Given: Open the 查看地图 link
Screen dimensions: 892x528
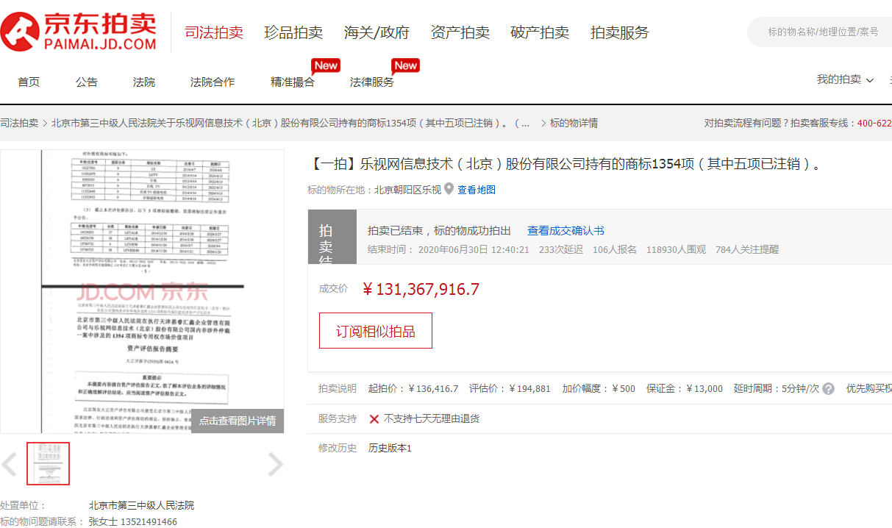Looking at the screenshot, I should pos(477,190).
